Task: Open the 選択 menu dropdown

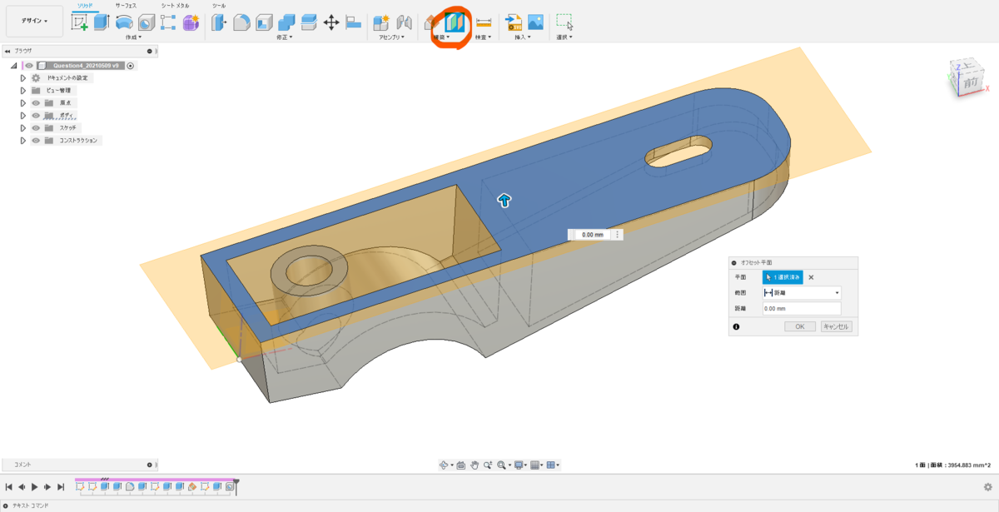Action: (564, 37)
